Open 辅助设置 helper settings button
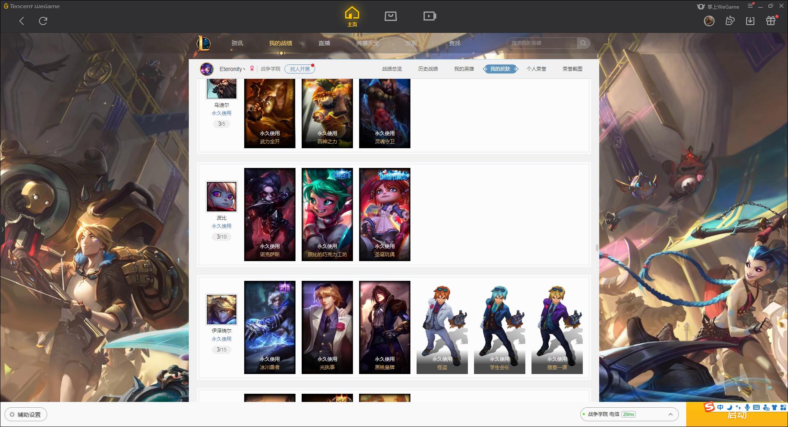The width and height of the screenshot is (788, 427). pos(26,415)
